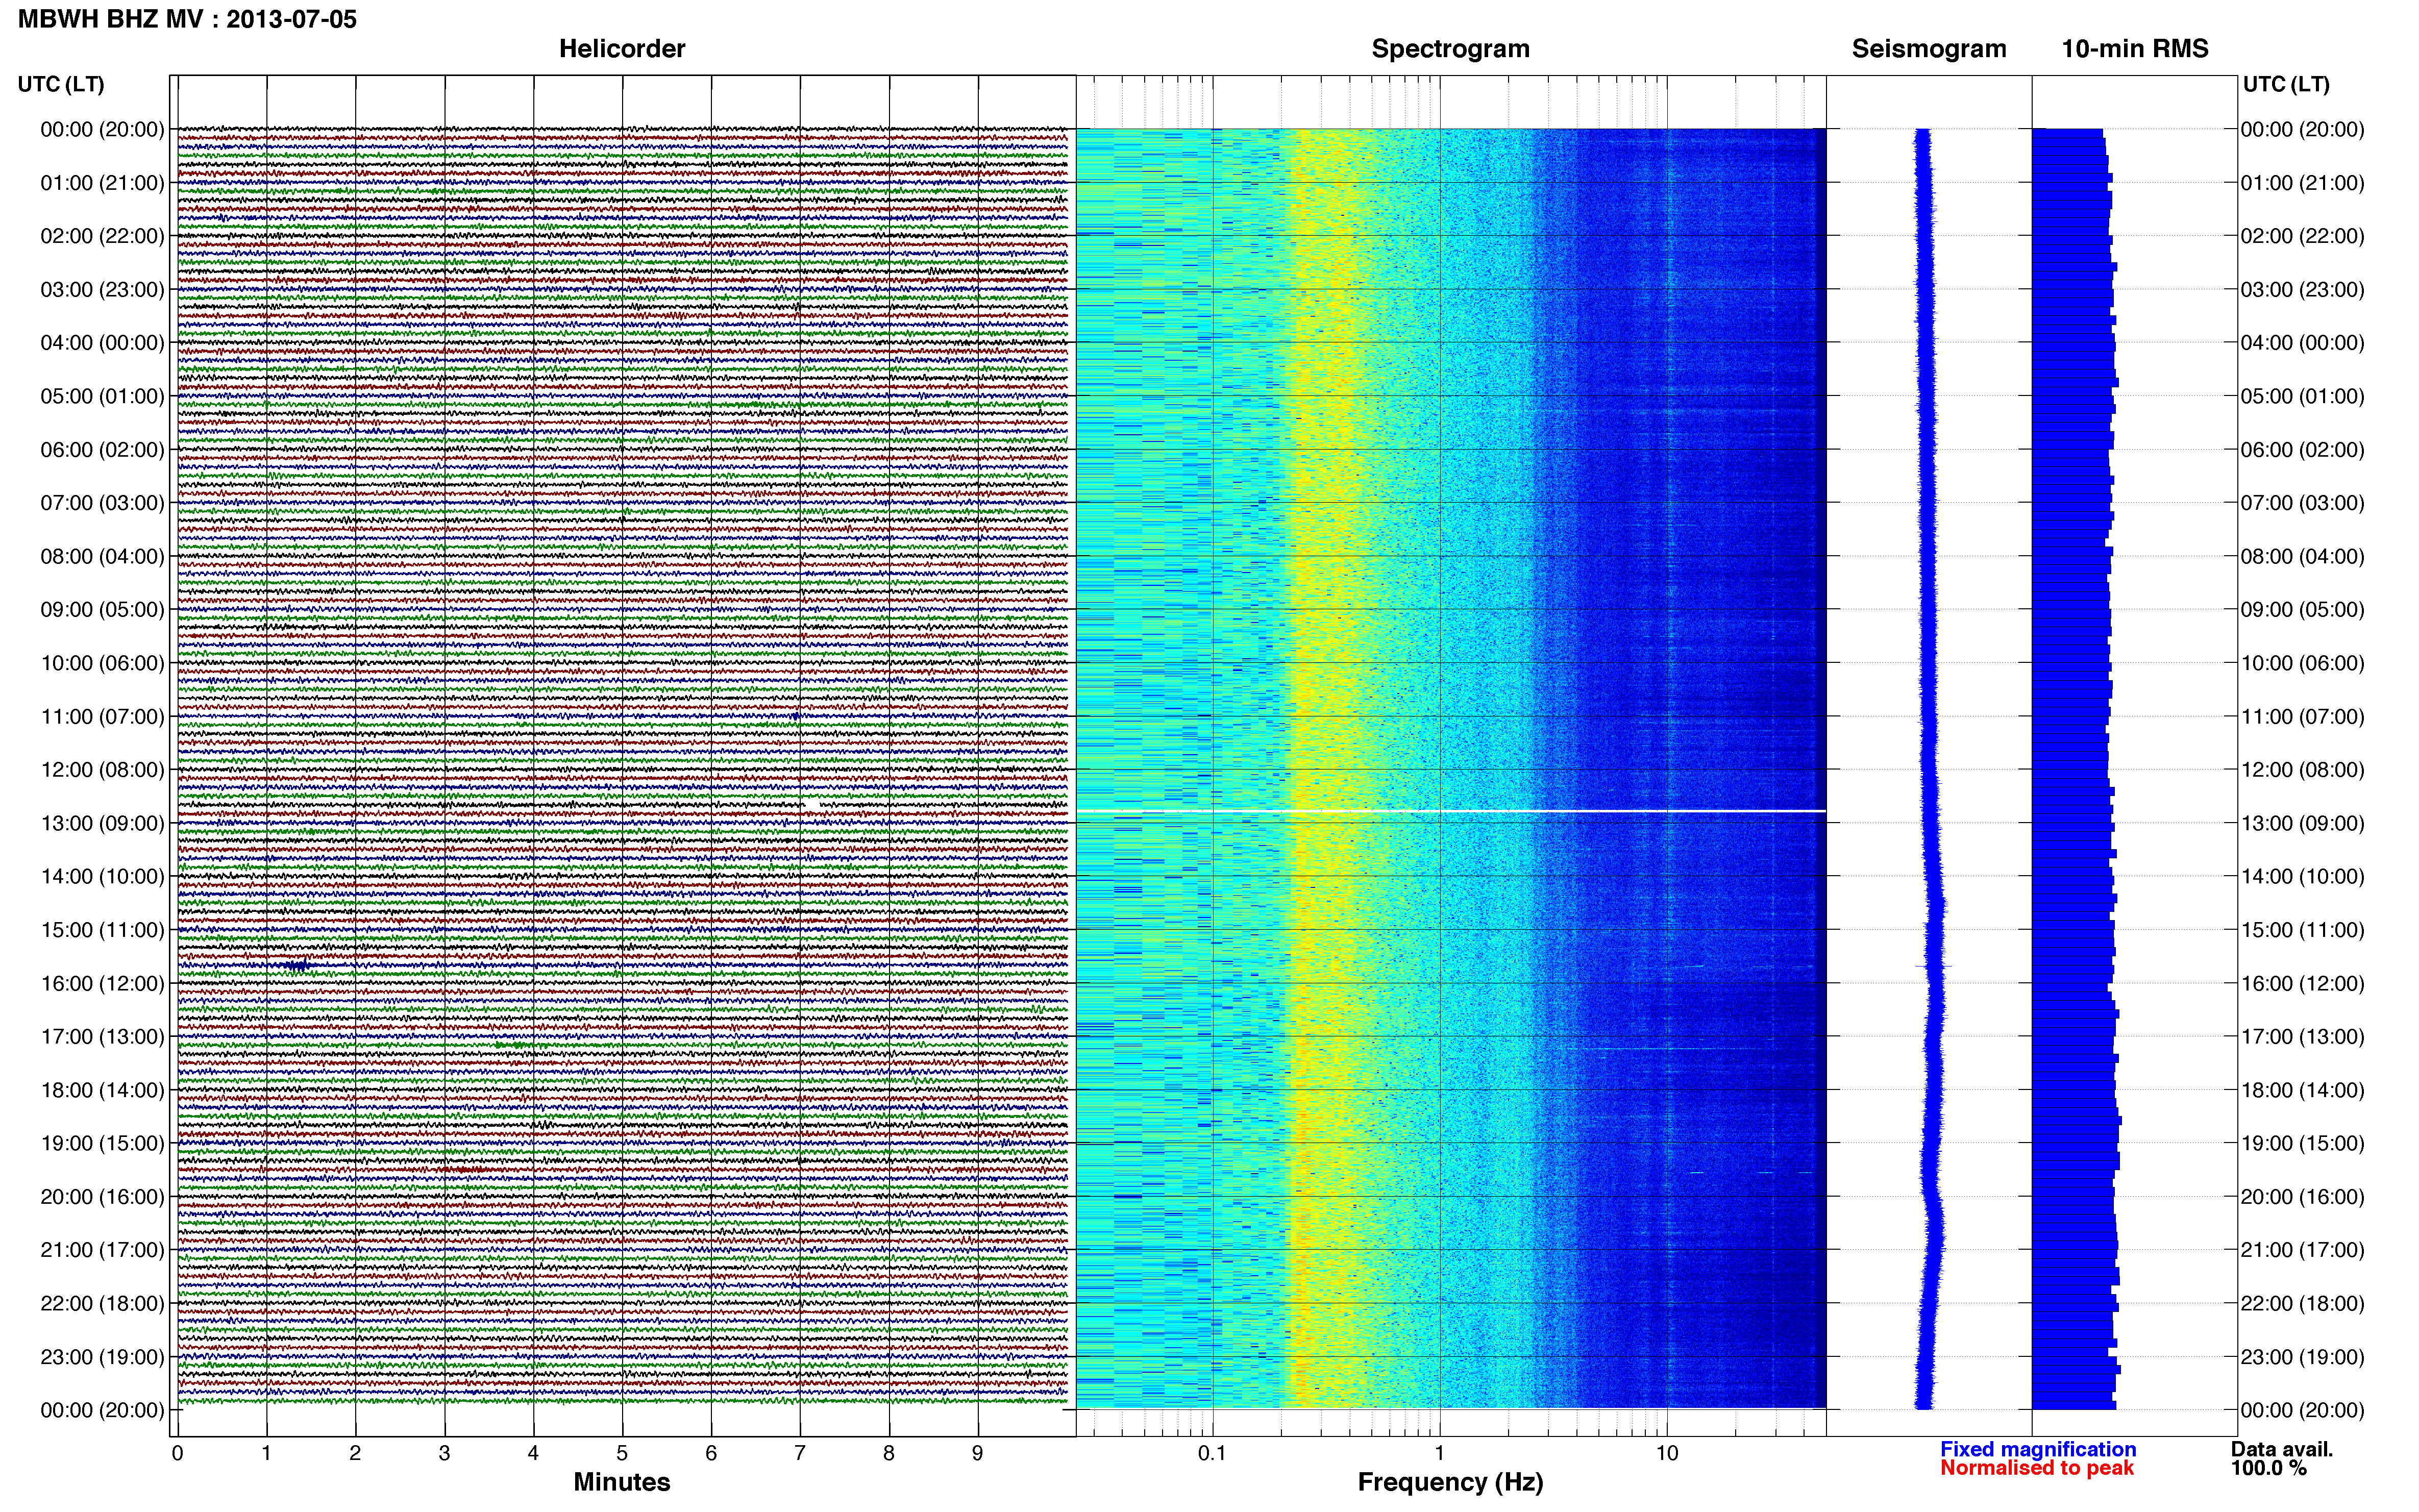
Task: Click the '0' tick on the Minutes axis
Action: pyautogui.click(x=177, y=1453)
